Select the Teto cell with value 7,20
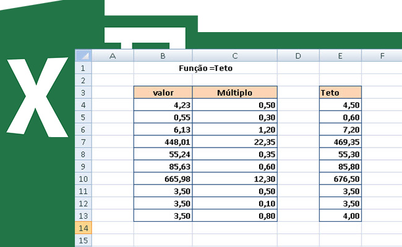This screenshot has height=247, width=402. [341, 129]
